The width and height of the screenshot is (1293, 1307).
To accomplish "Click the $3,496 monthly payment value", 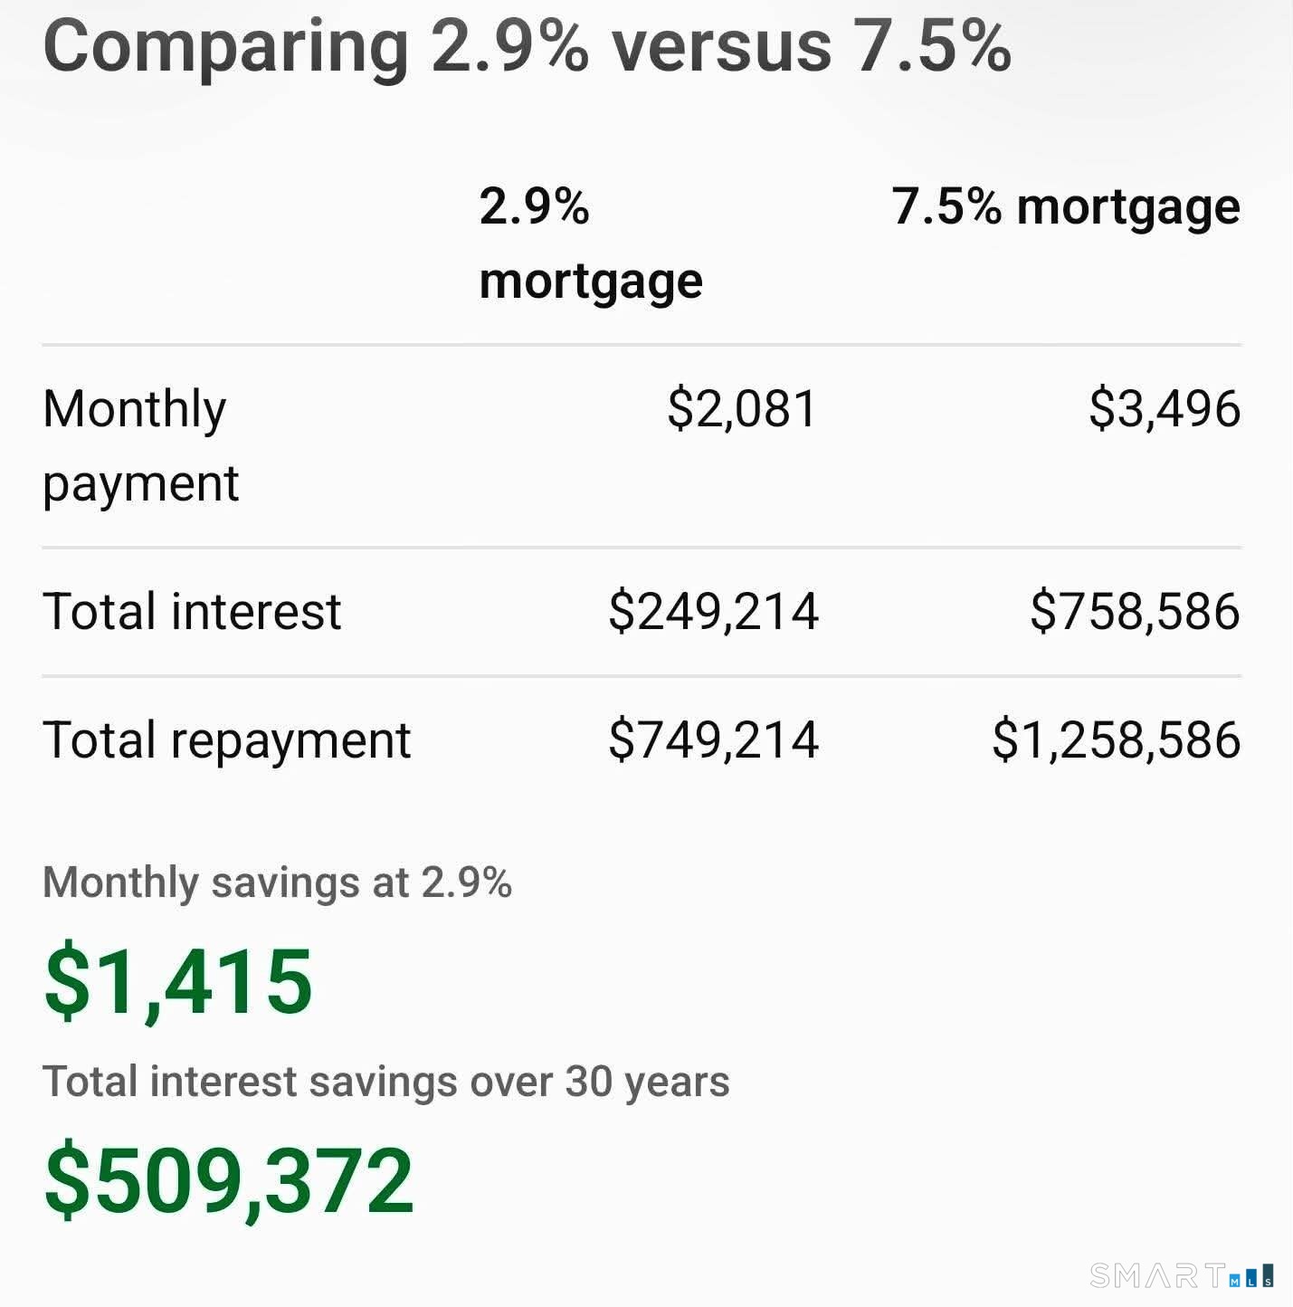I will coord(1164,409).
